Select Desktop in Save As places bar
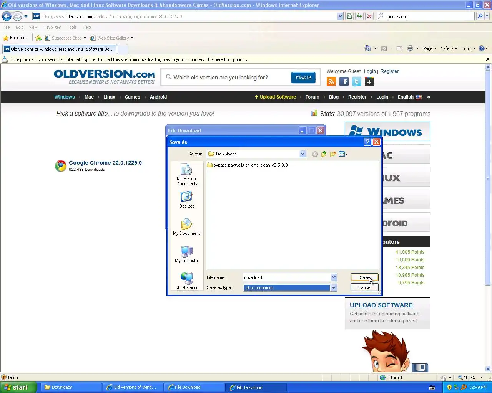Image resolution: width=492 pixels, height=393 pixels. [187, 200]
